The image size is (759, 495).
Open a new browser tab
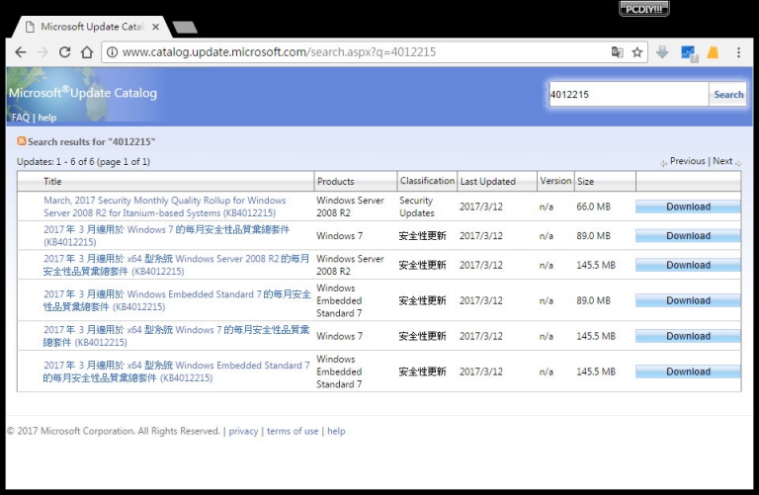185,27
